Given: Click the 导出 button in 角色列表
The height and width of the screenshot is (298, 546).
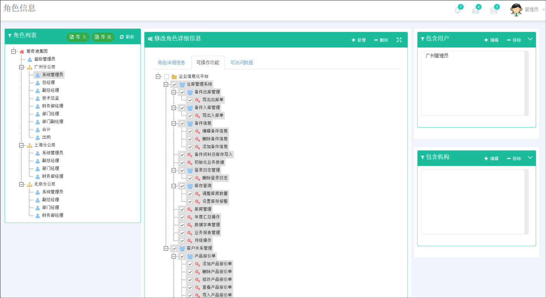Looking at the screenshot, I should point(103,37).
